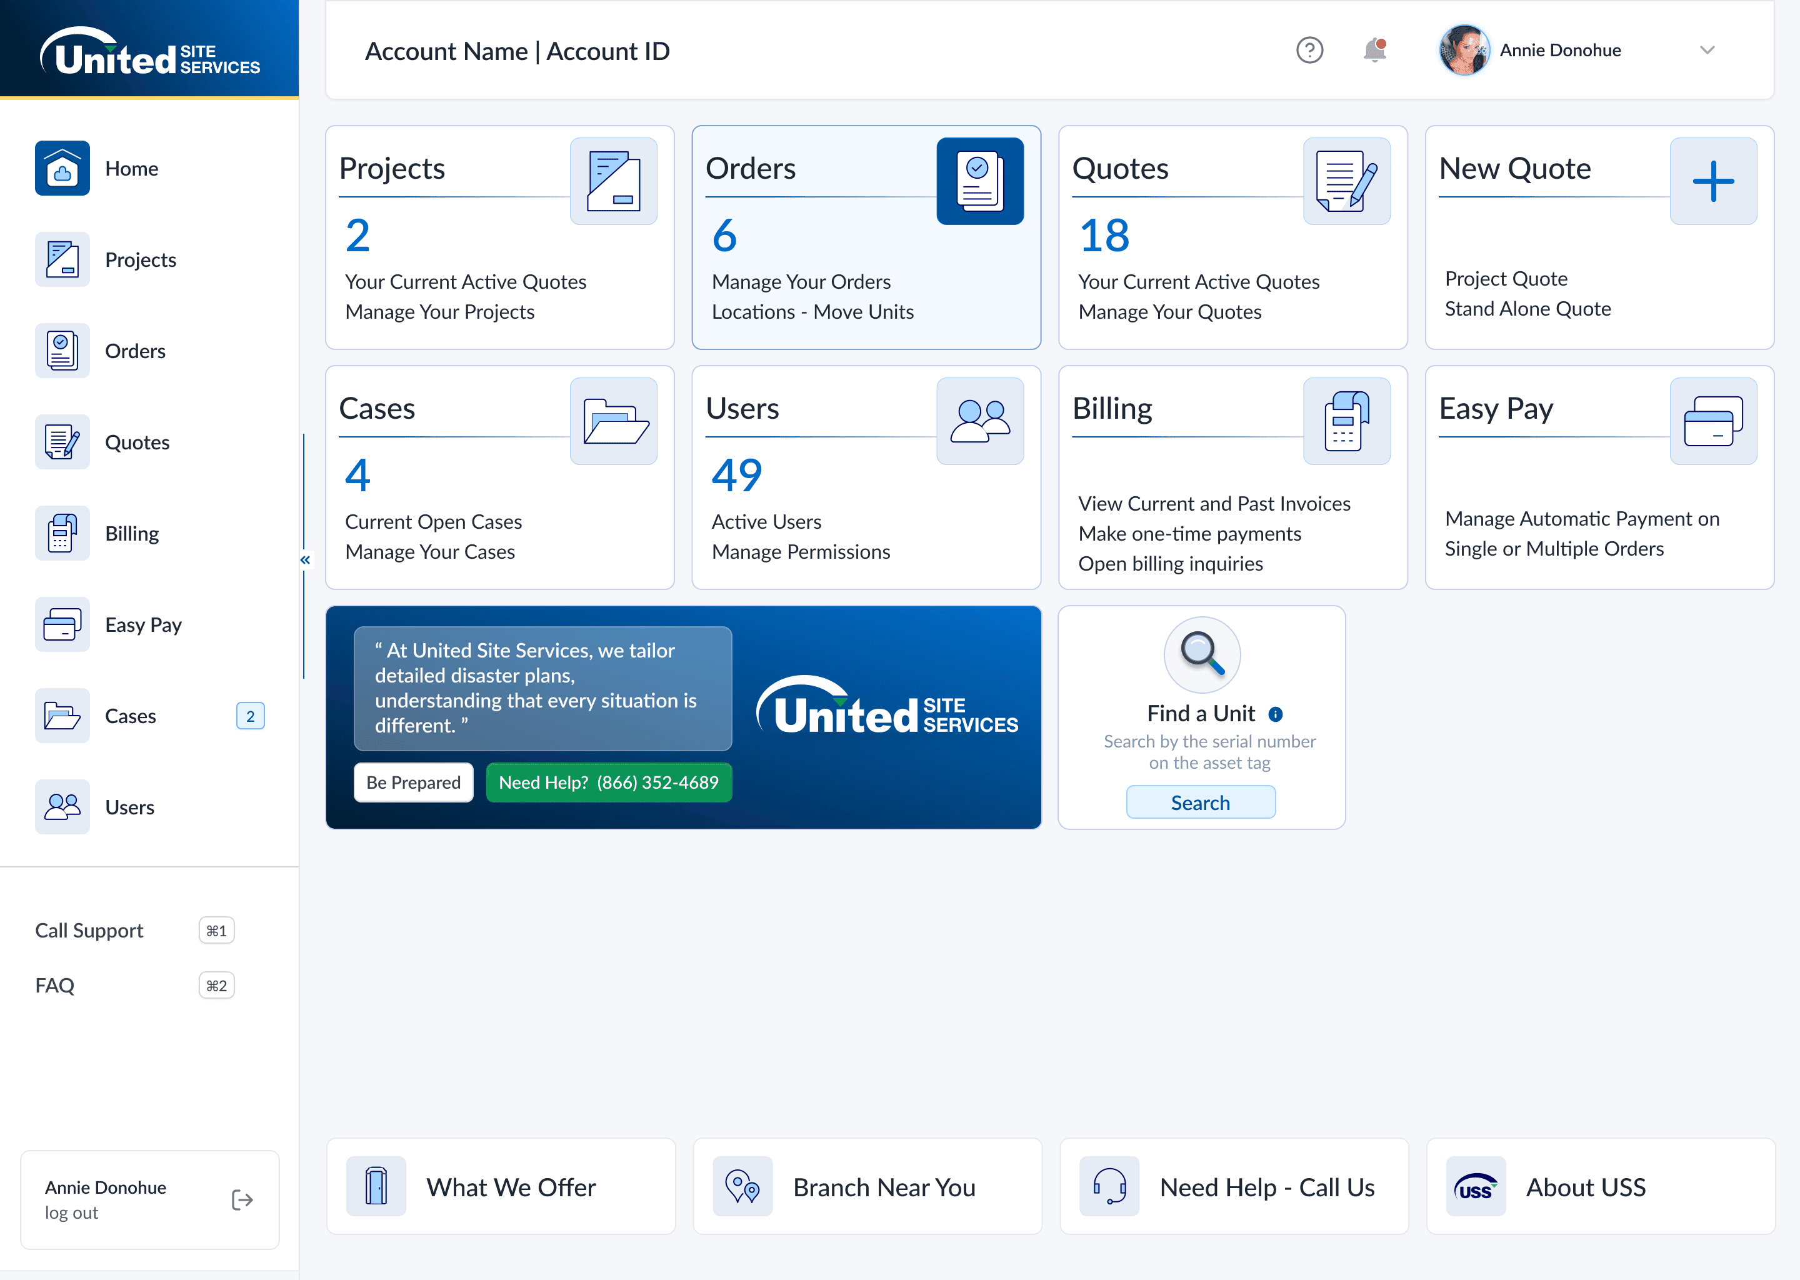
Task: Click Find a Unit info icon
Action: (1275, 714)
